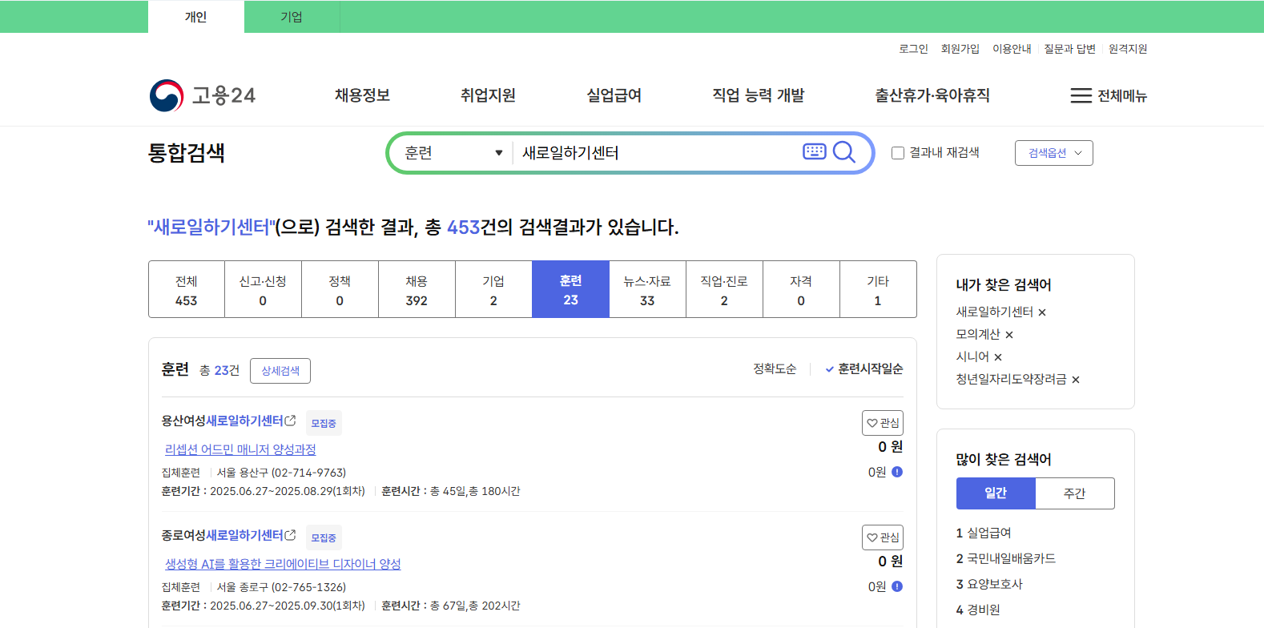Click the 로그인 link
1264x628 pixels.
pyautogui.click(x=913, y=49)
